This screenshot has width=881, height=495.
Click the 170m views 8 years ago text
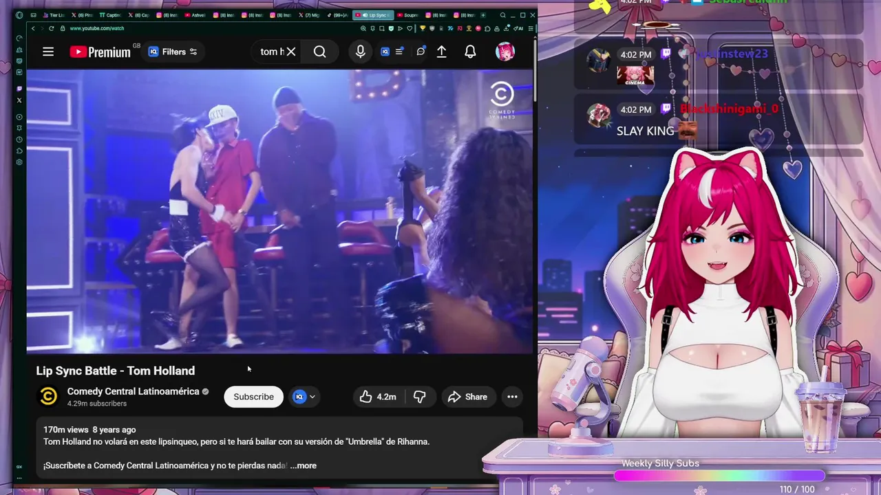[x=89, y=430]
